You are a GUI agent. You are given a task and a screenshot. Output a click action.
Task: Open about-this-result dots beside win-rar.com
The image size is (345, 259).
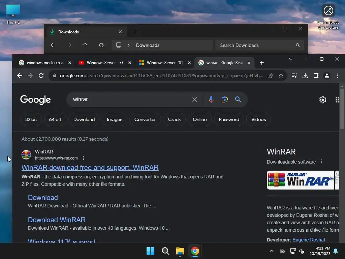(x=84, y=158)
